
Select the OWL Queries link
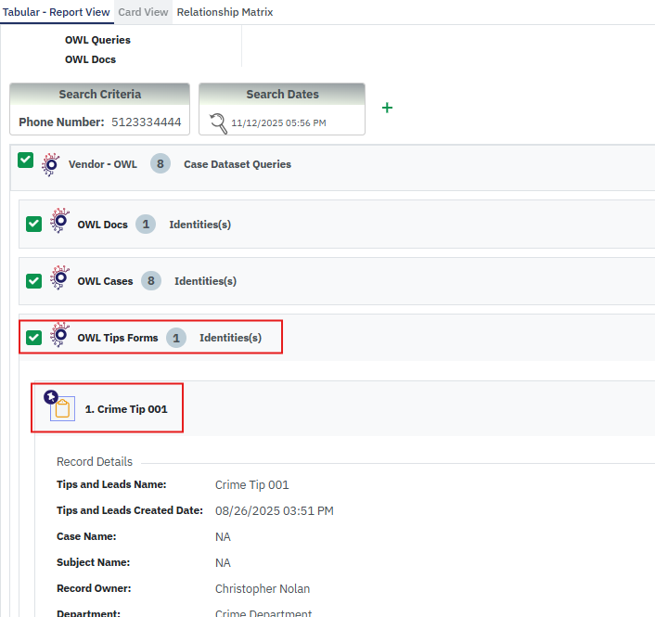tap(97, 40)
